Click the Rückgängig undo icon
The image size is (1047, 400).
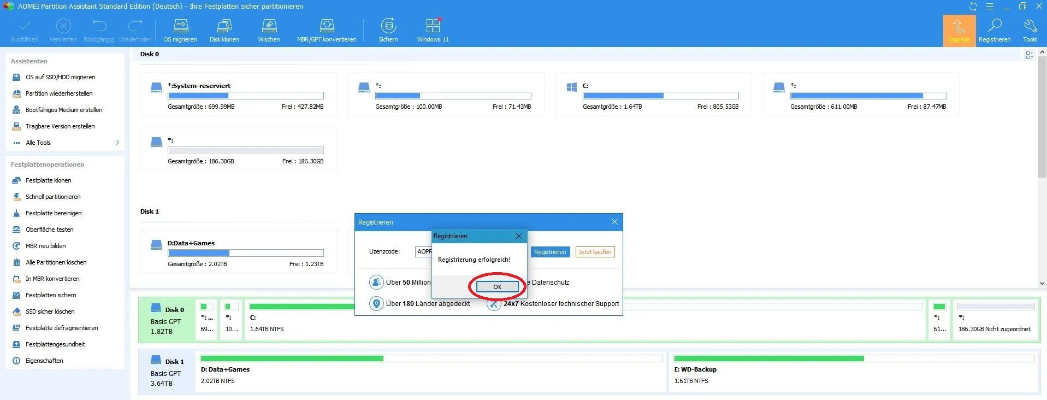coord(99,31)
